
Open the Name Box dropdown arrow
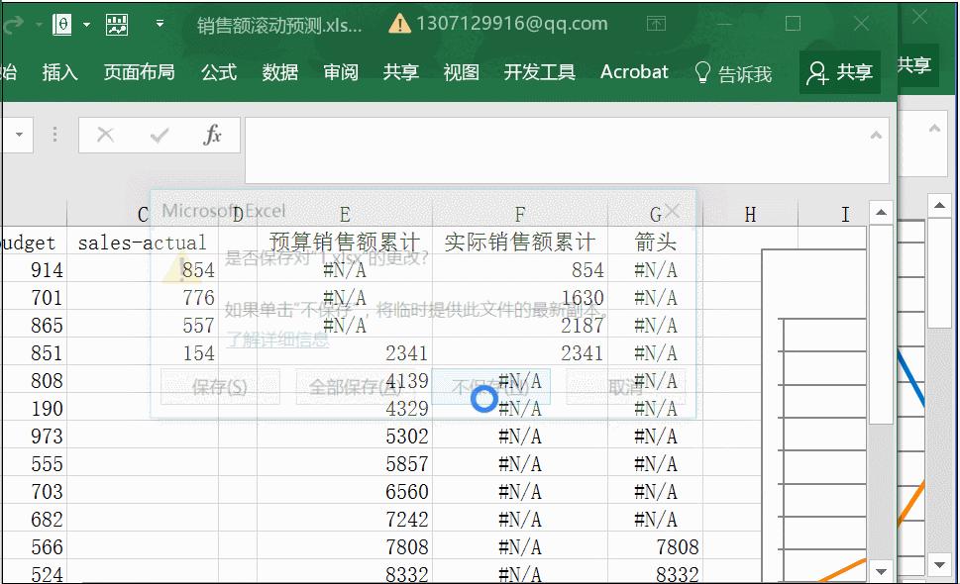click(19, 134)
